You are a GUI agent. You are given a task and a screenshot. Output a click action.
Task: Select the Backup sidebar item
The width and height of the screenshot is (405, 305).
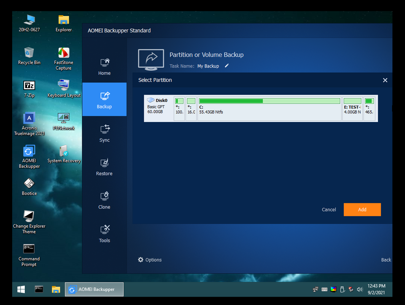[104, 100]
